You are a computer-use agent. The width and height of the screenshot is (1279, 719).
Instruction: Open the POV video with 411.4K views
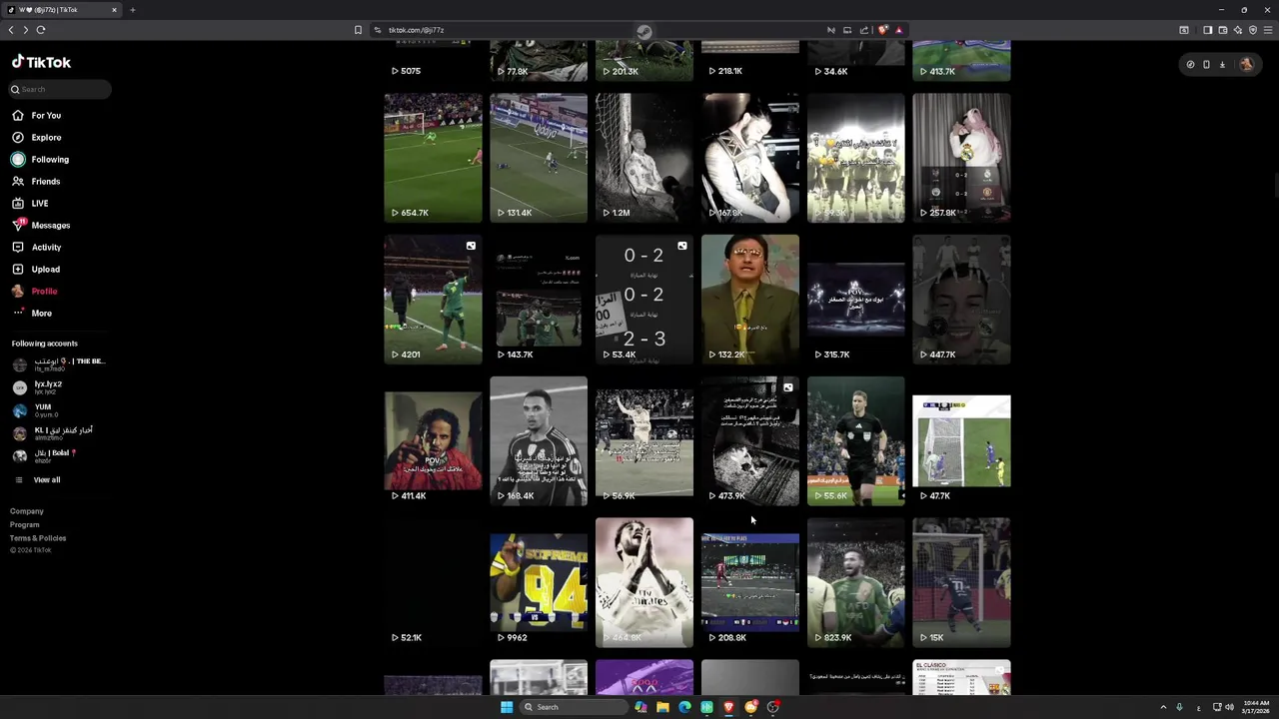click(x=433, y=441)
